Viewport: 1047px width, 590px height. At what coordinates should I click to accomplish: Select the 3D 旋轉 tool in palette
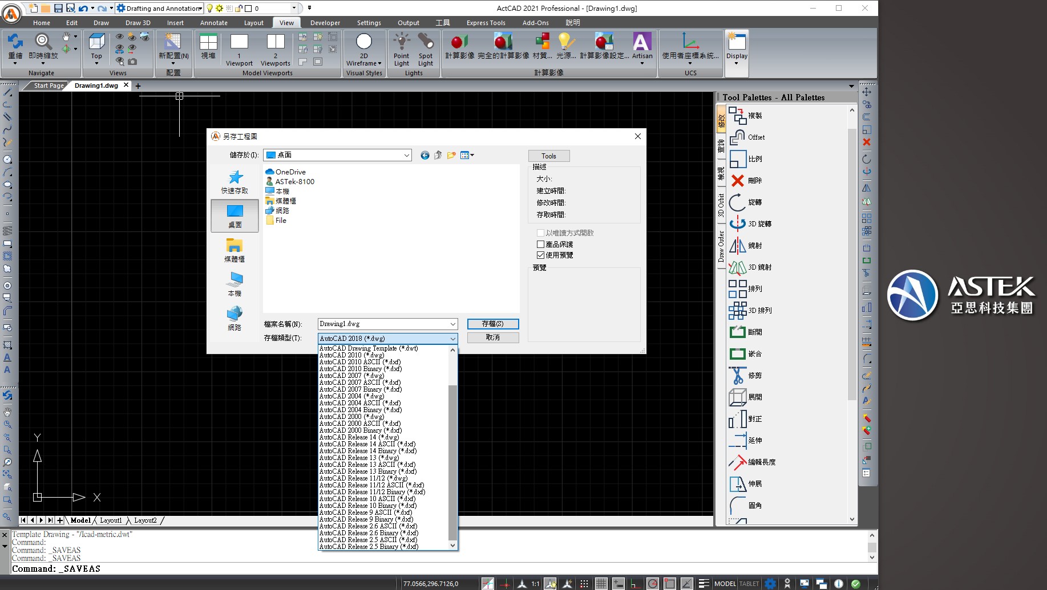coord(751,224)
